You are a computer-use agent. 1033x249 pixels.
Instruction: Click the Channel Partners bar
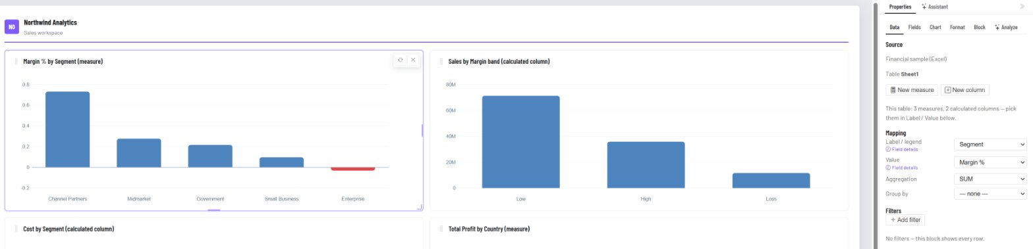pyautogui.click(x=67, y=129)
